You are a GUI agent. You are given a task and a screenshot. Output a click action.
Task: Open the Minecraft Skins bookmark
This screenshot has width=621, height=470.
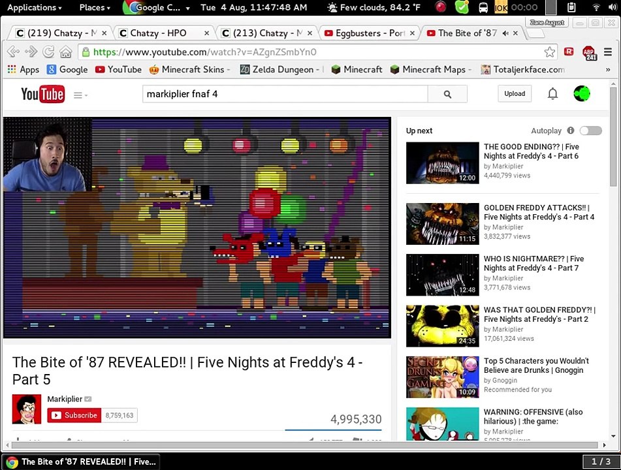coord(189,69)
